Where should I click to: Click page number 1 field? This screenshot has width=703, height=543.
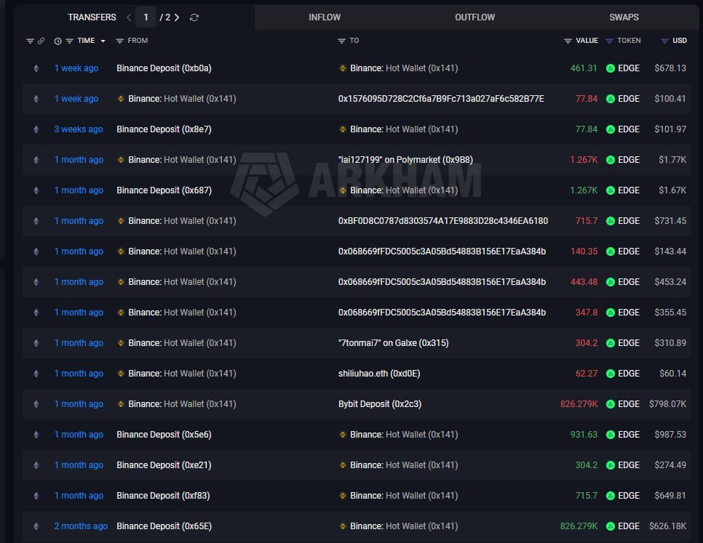146,17
